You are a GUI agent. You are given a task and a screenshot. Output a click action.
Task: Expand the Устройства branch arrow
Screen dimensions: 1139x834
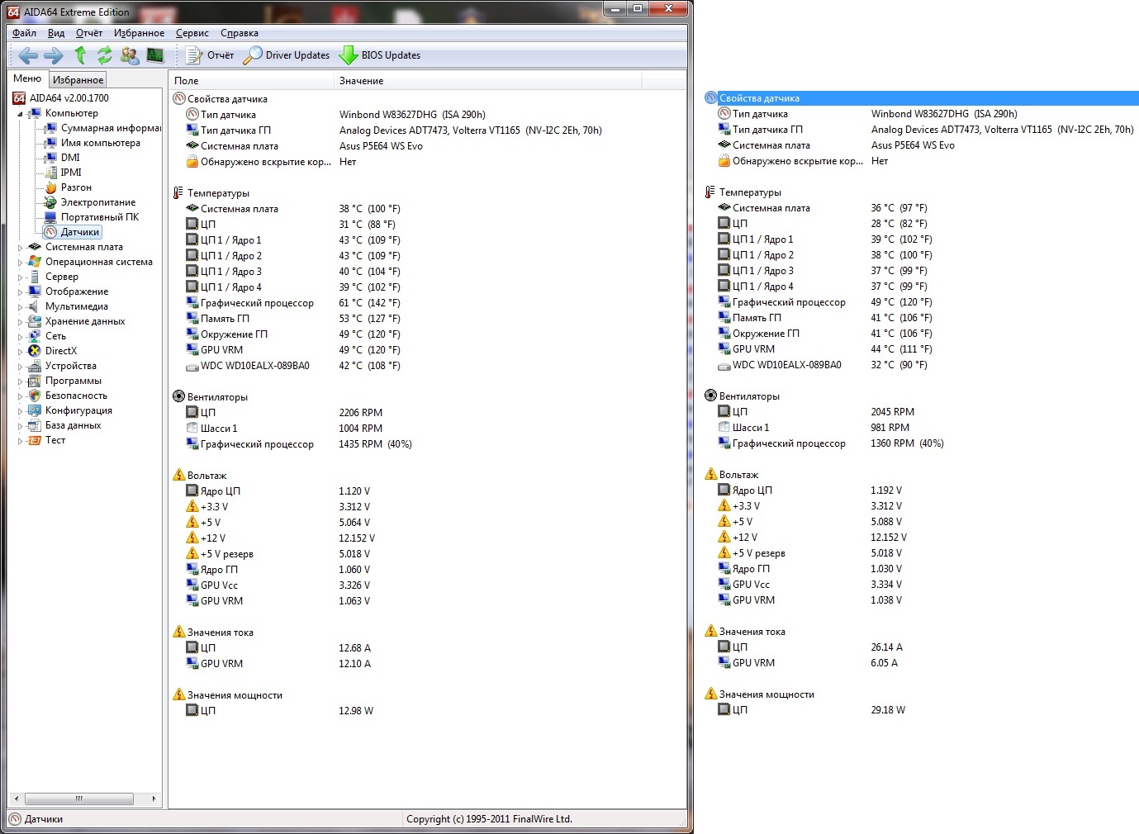(20, 366)
